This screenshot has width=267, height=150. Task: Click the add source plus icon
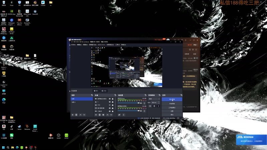pyautogui.click(x=96, y=115)
